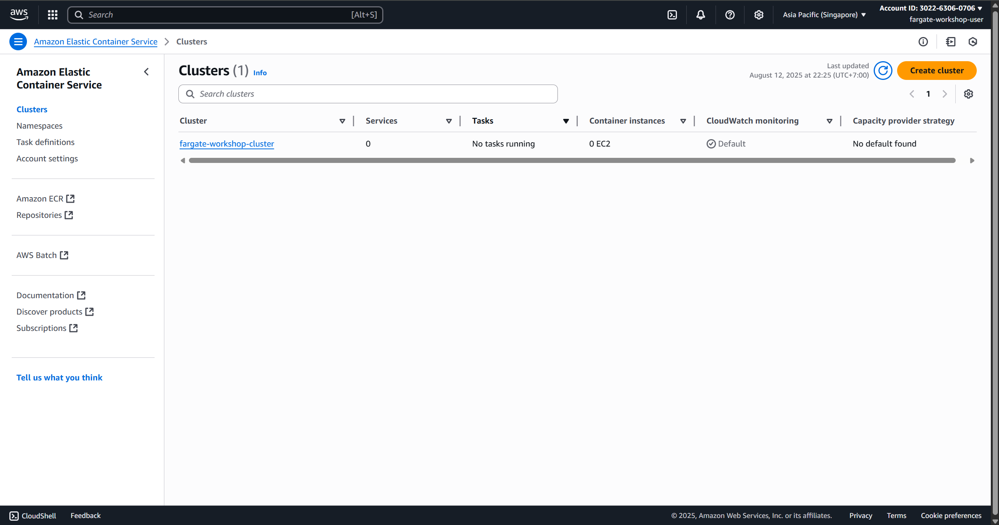Click the Info link beside Clusters
The image size is (999, 525).
(260, 73)
